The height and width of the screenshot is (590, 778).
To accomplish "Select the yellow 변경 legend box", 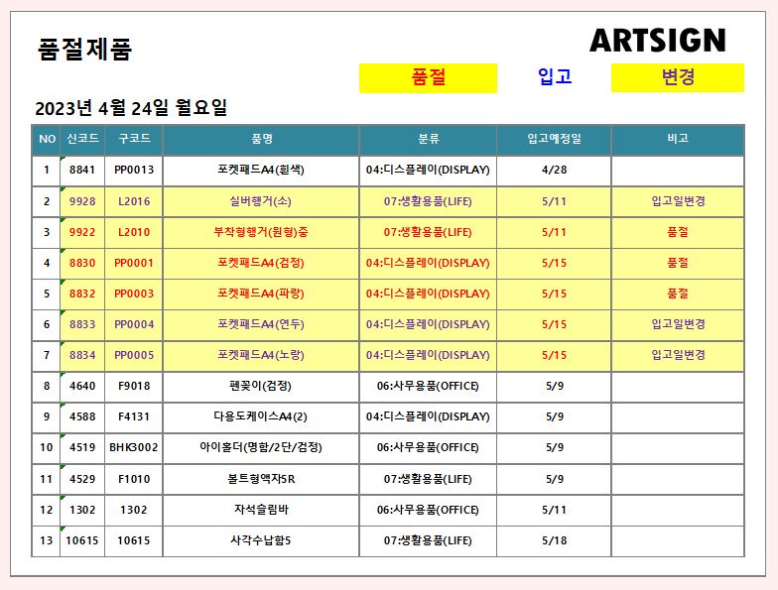I will pos(677,77).
